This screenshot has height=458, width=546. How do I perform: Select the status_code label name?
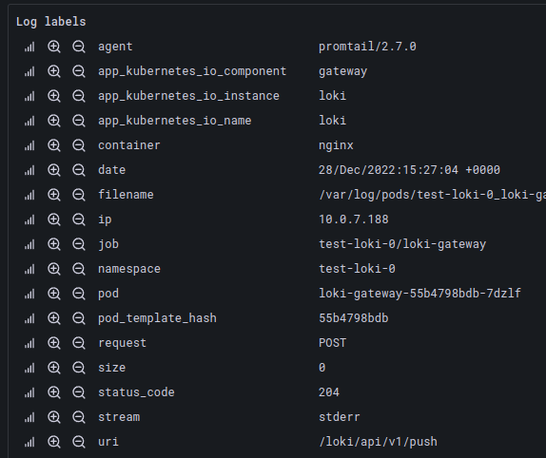pos(136,392)
